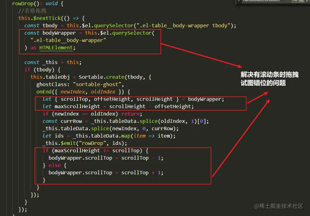Click the <= operator in the if condition
Image resolution: width=310 pixels, height=216 pixels.
[106, 150]
